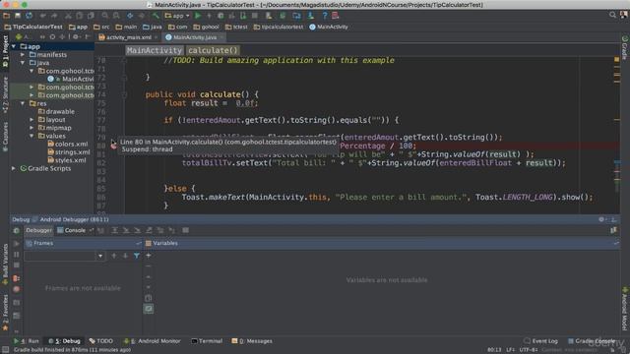This screenshot has height=354, width=630.
Task: Open the app run configuration dropdown
Action: pos(177,16)
